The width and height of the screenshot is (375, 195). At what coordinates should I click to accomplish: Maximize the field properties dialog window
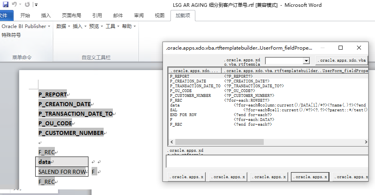[x=341, y=48]
